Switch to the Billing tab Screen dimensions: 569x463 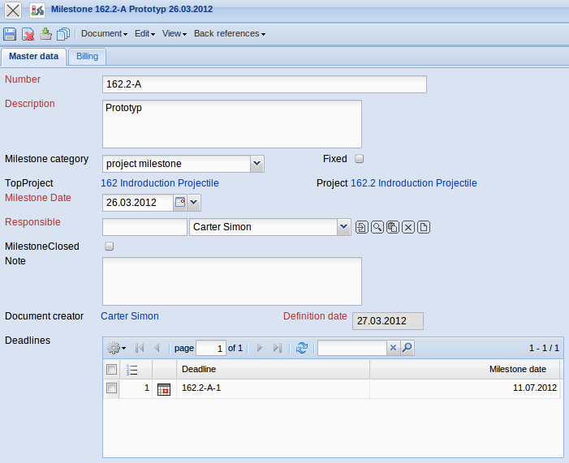click(87, 57)
